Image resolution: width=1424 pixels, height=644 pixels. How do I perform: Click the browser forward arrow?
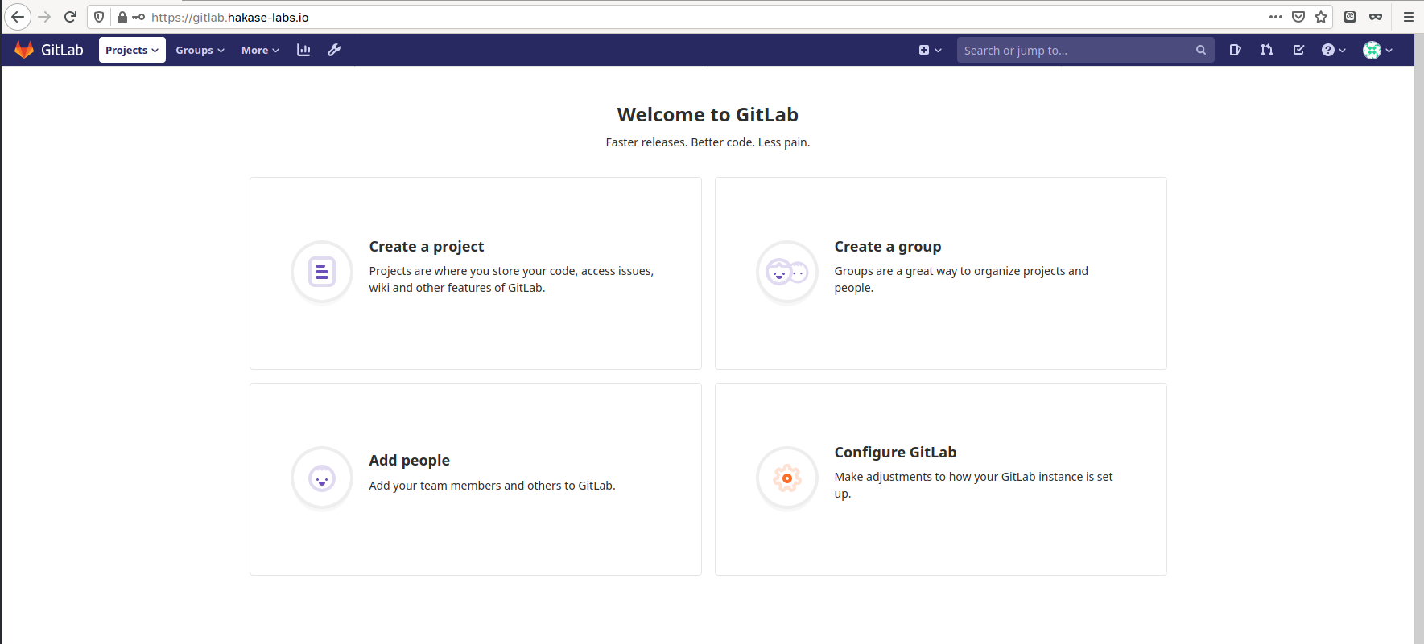[x=44, y=17]
